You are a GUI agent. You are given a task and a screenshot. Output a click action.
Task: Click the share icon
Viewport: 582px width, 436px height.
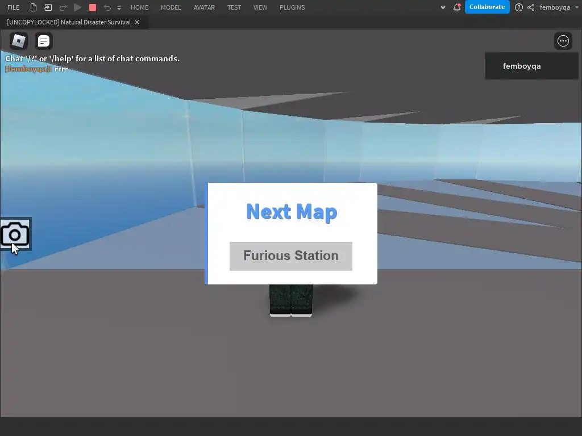pyautogui.click(x=531, y=7)
